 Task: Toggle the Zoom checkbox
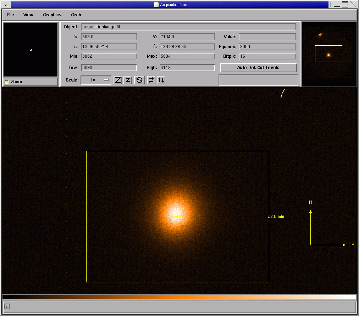point(7,82)
